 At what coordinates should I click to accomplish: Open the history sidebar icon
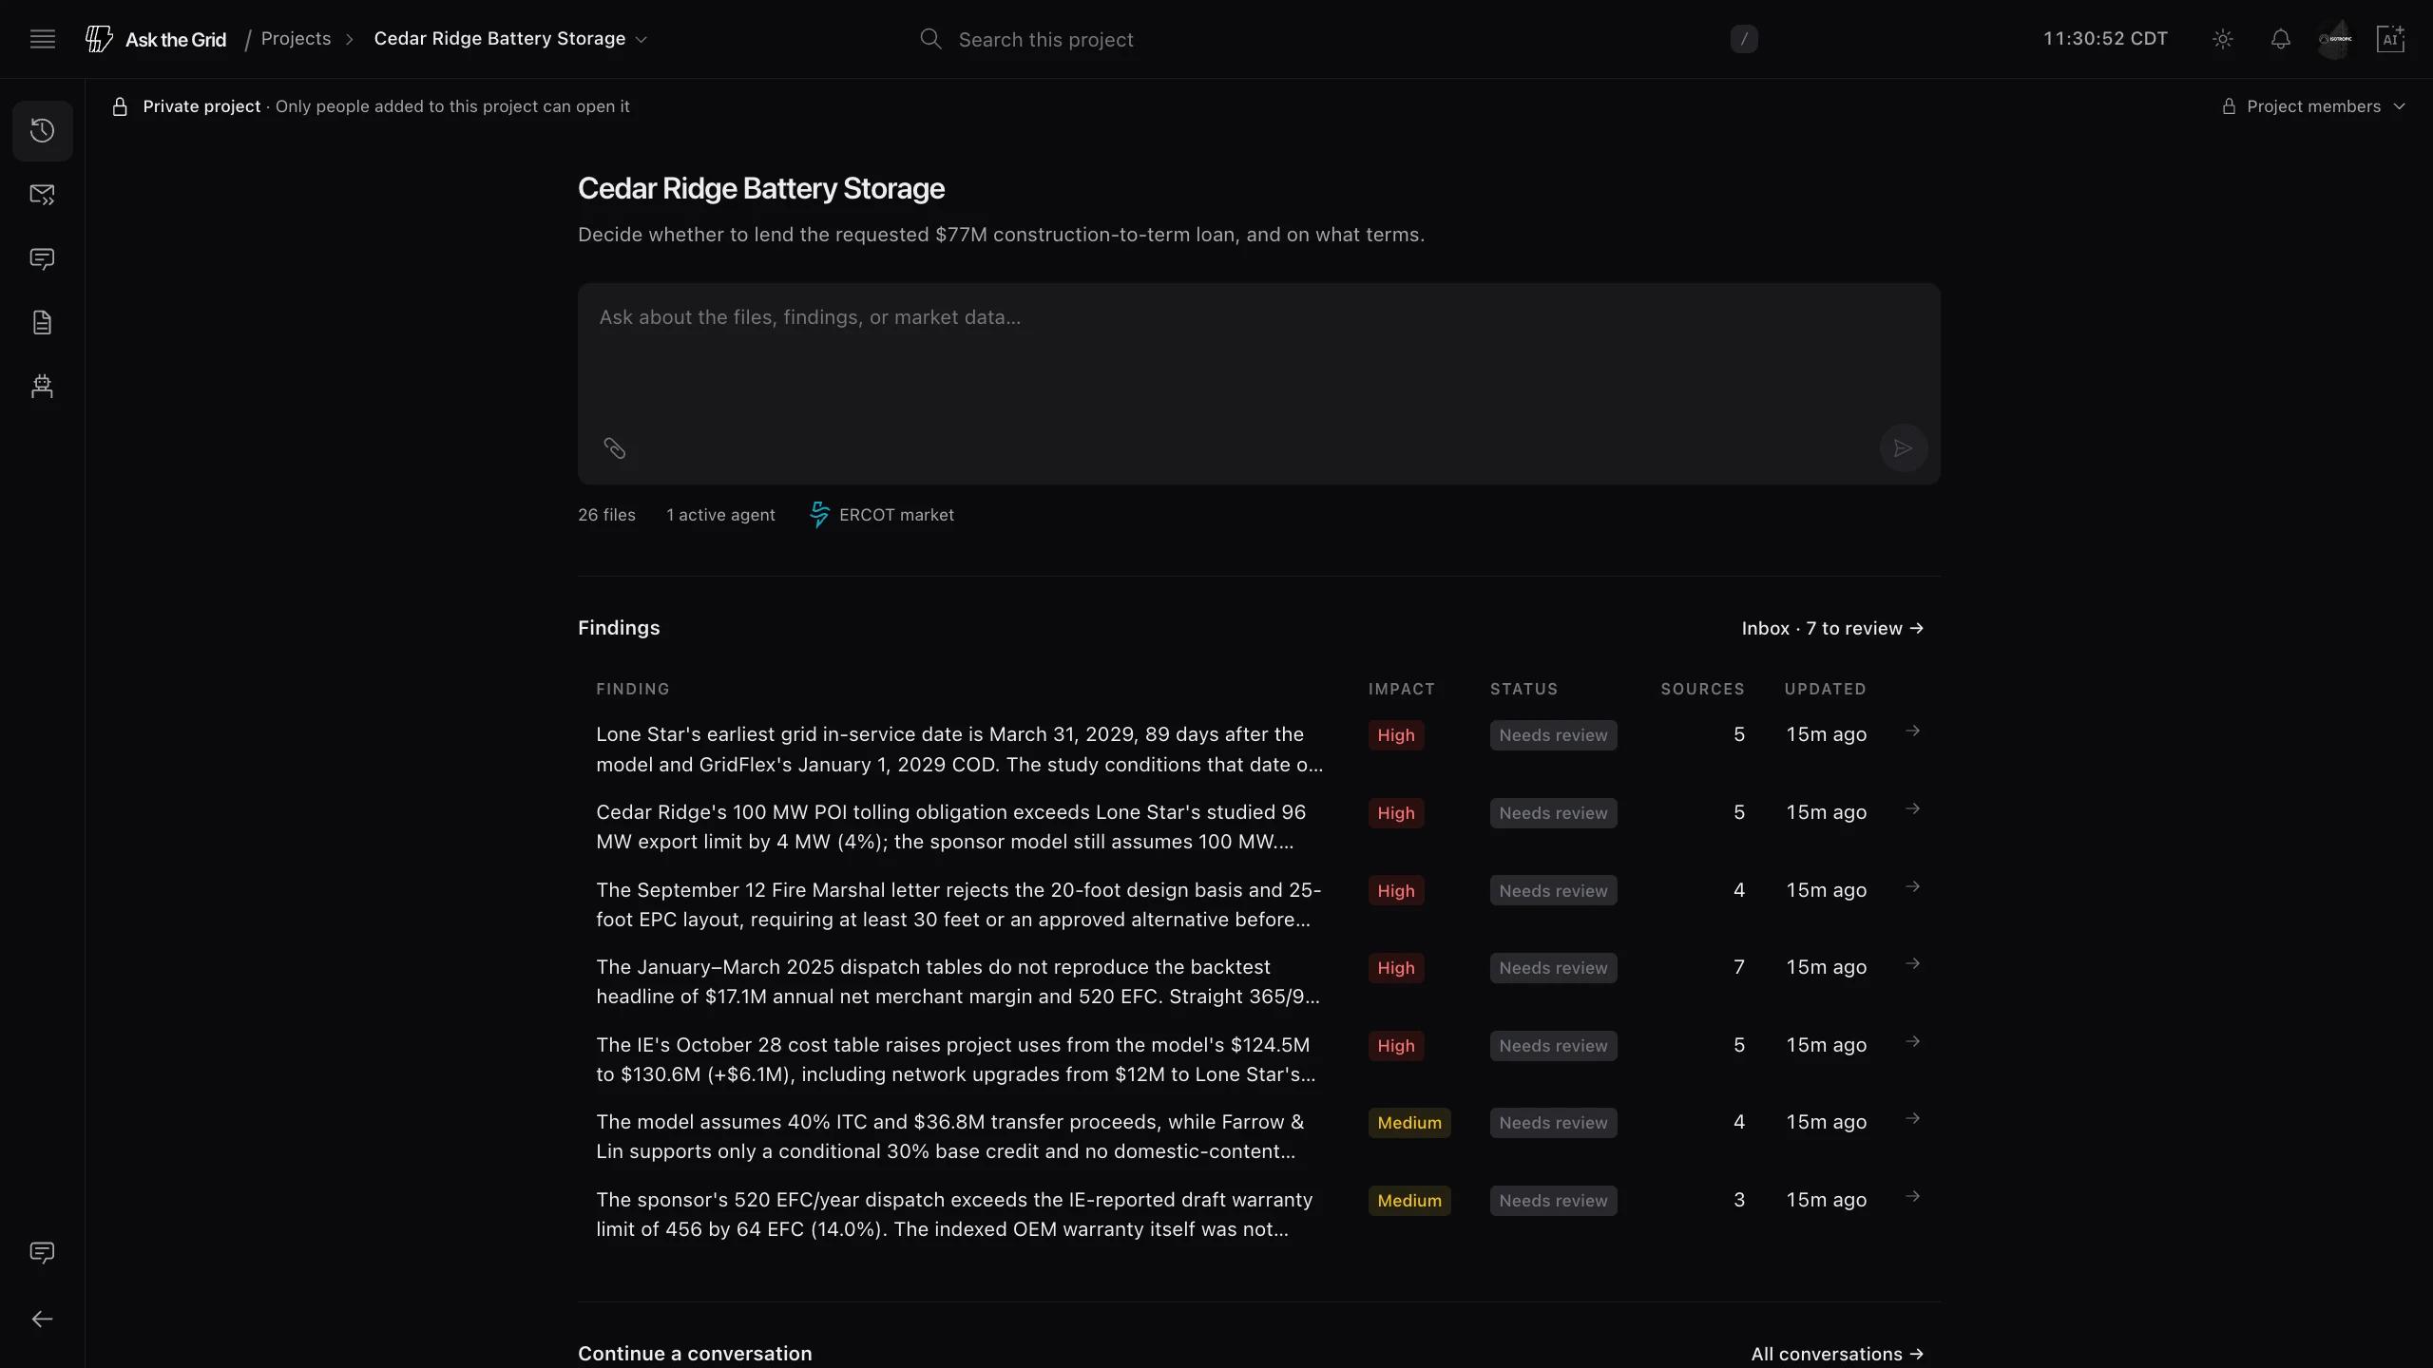(43, 131)
